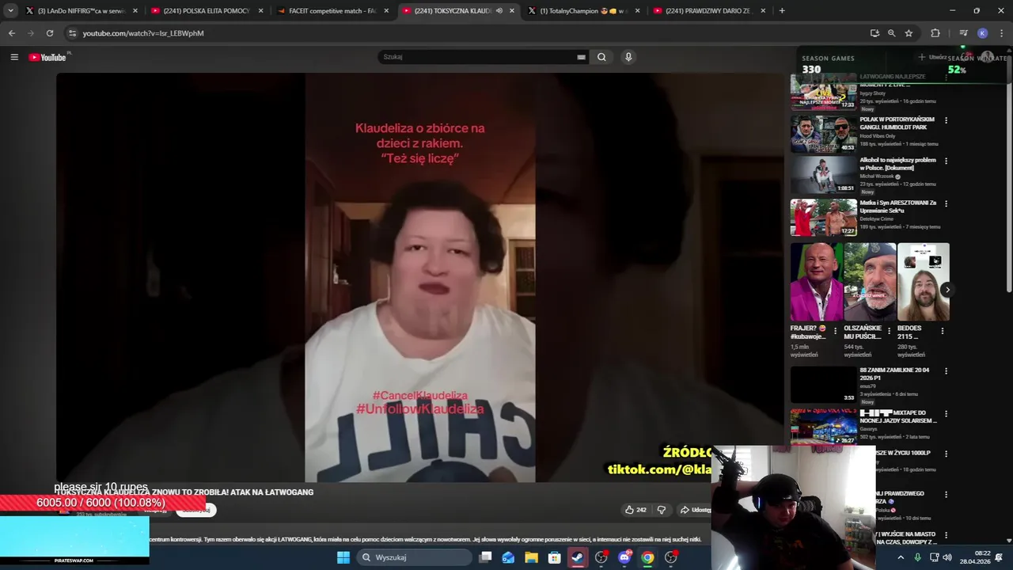The image size is (1013, 570).
Task: Switch to the POLSKA ELITA POMOCY tab
Action: 206,11
